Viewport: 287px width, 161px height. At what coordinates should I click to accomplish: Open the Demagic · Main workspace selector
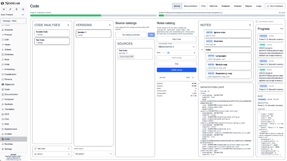[x=13, y=21]
